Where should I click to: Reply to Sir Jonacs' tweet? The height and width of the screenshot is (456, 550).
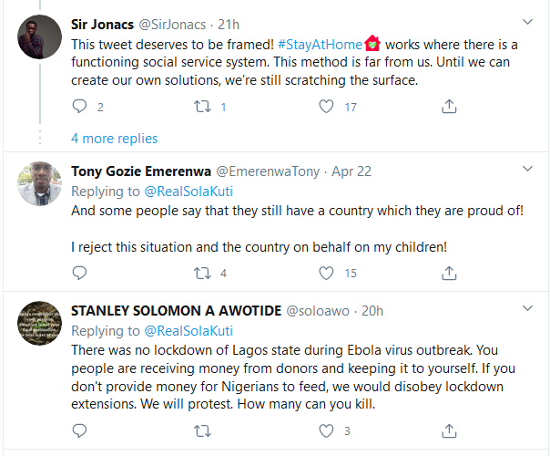tap(79, 107)
